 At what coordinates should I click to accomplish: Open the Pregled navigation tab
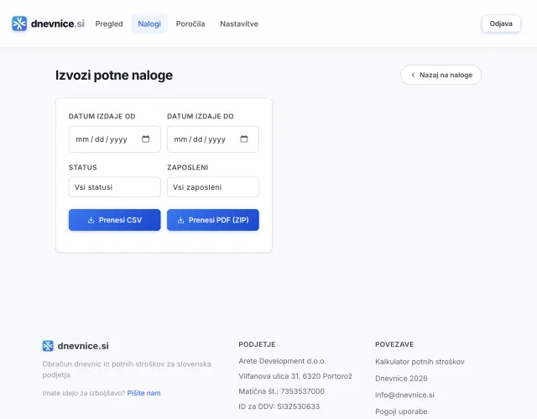109,24
